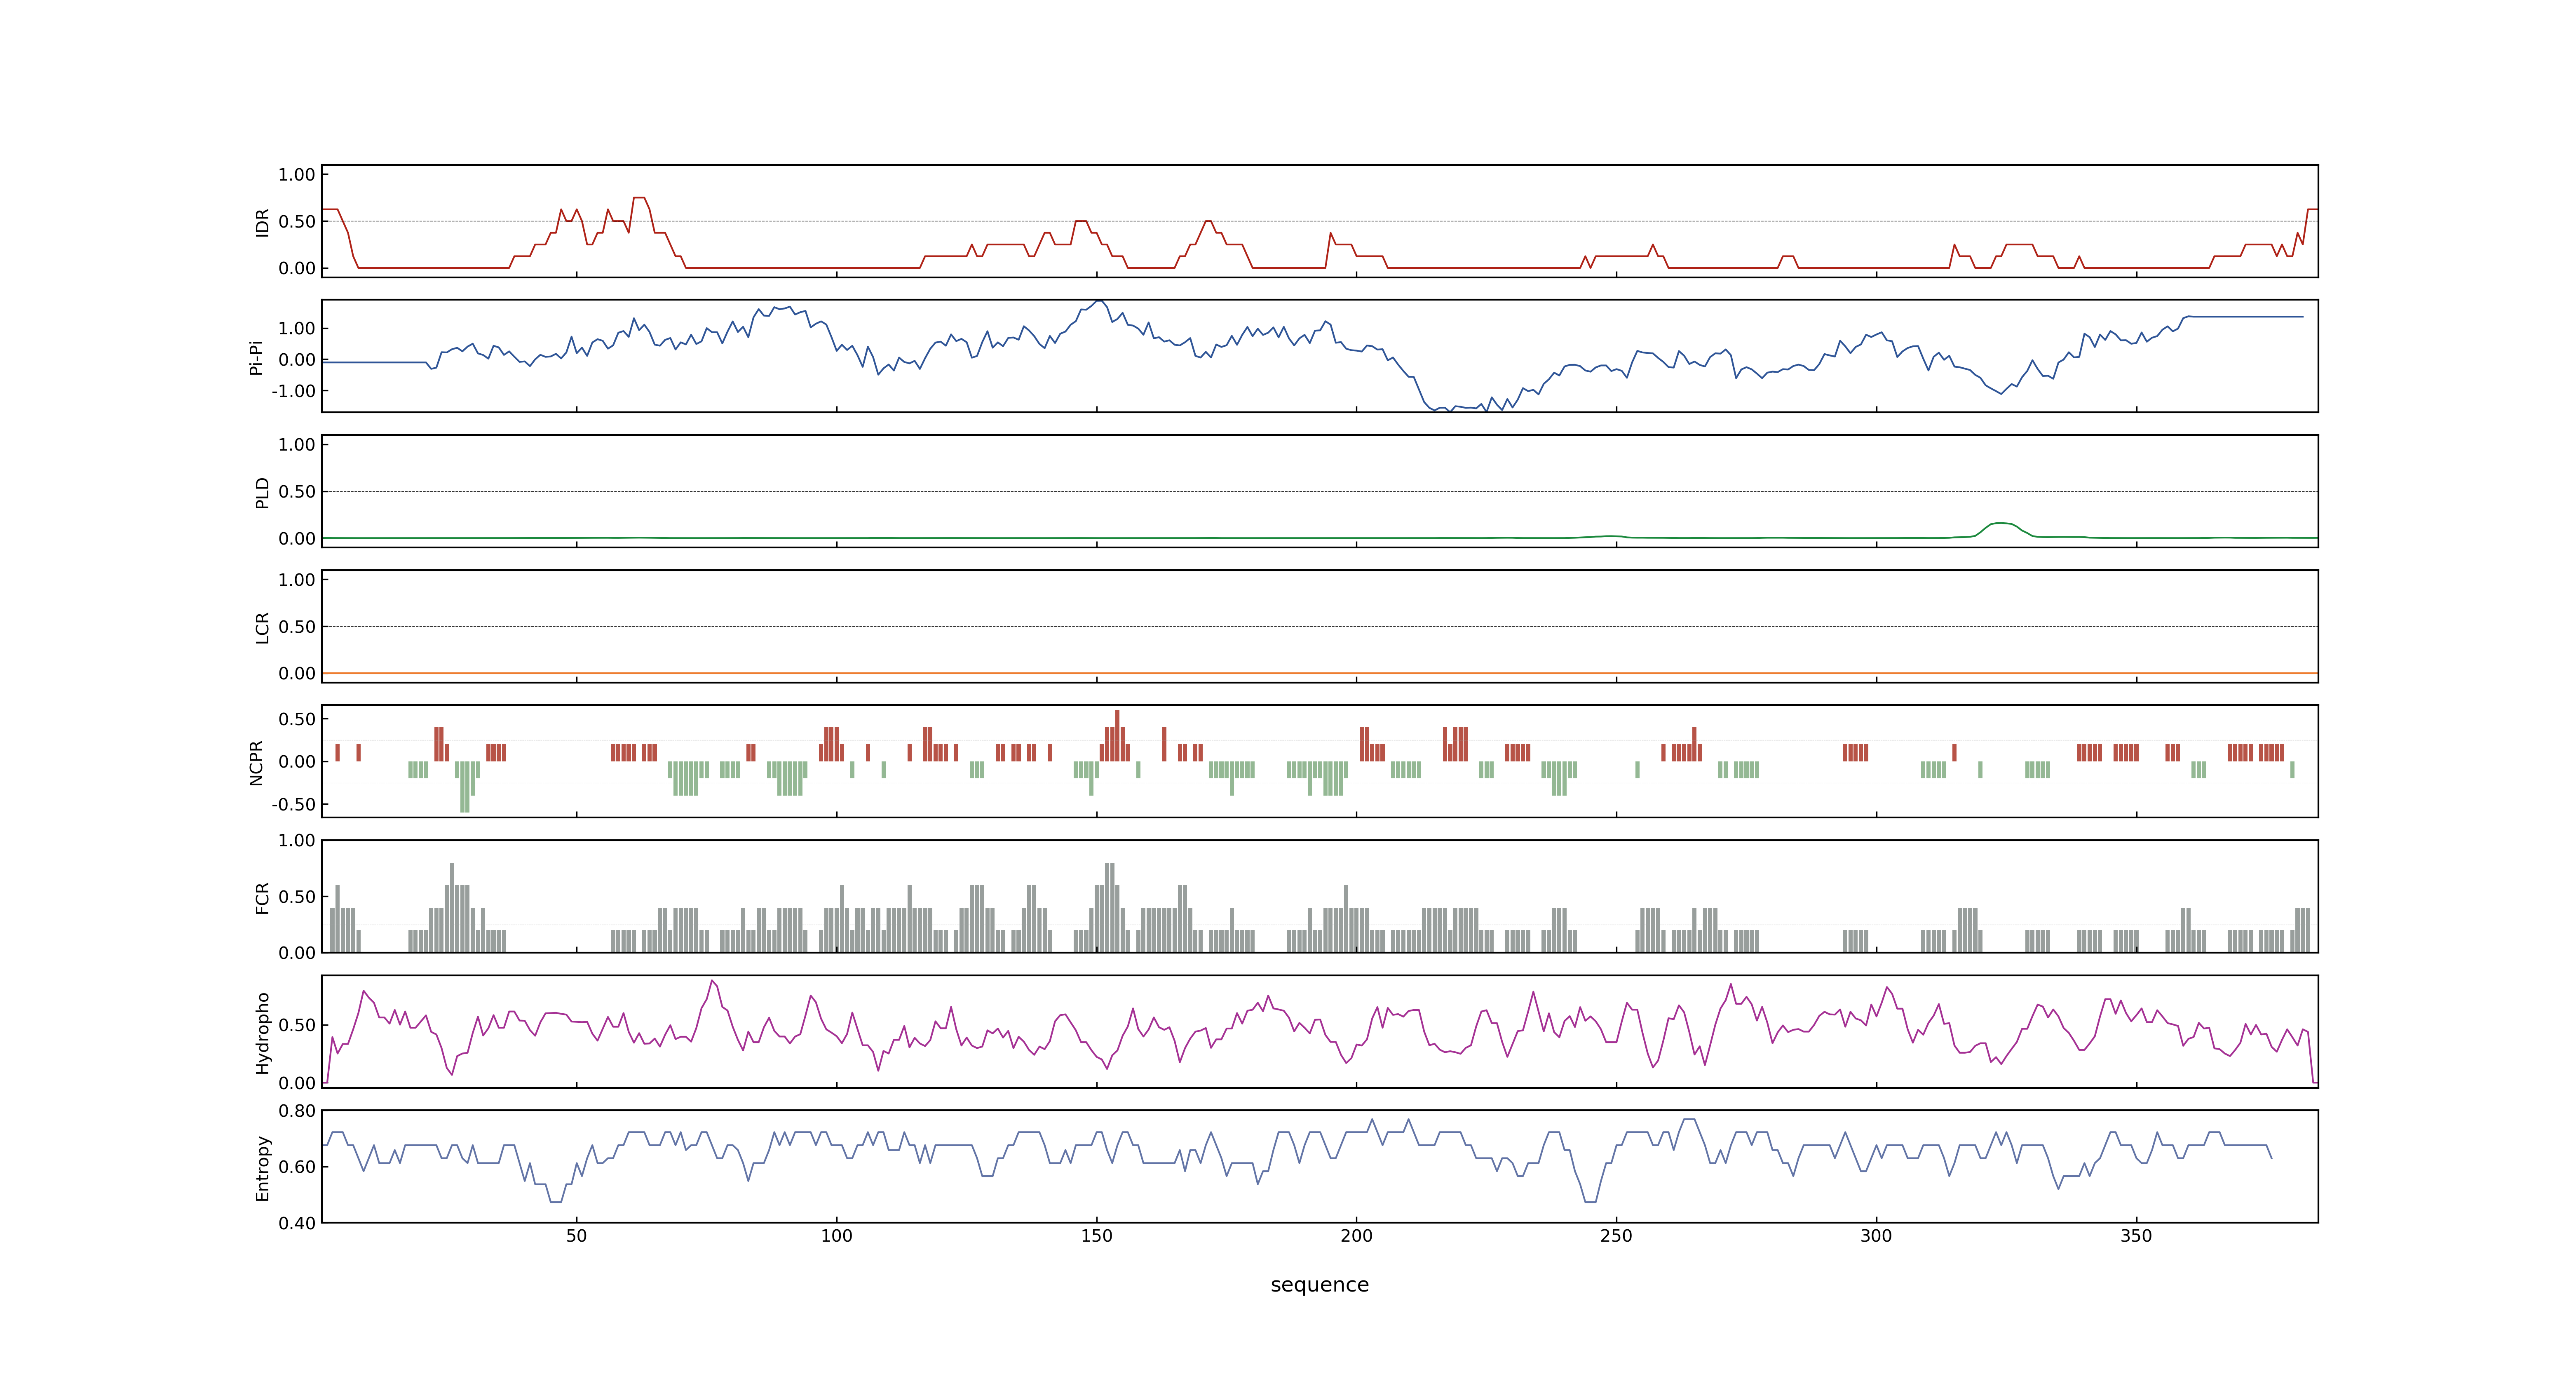Click the 0.50 tick on Hydropho axis
Screen dimensions: 2576x1374
(297, 1025)
